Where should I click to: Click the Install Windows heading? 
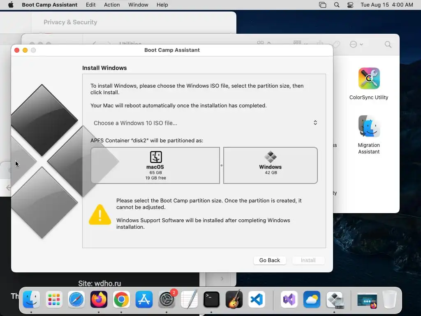pos(104,68)
